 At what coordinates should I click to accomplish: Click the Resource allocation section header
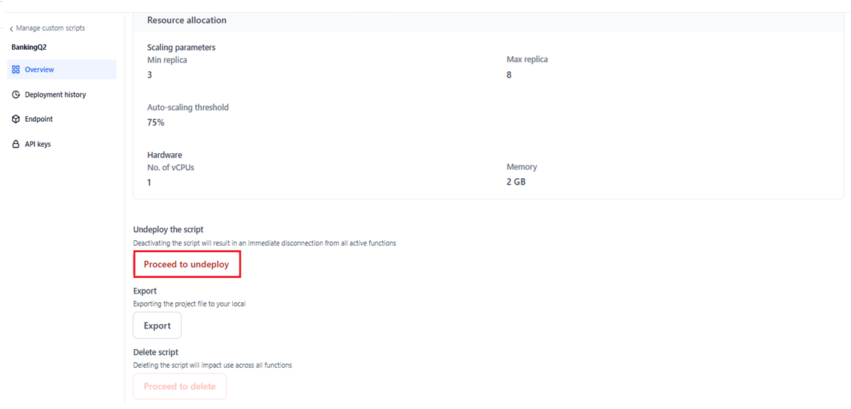pyautogui.click(x=187, y=21)
